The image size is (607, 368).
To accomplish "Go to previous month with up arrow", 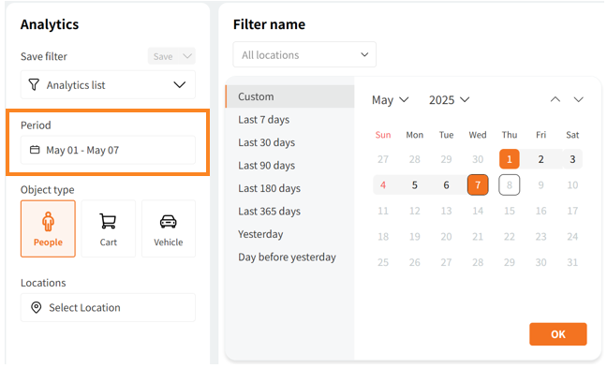I will coord(555,99).
